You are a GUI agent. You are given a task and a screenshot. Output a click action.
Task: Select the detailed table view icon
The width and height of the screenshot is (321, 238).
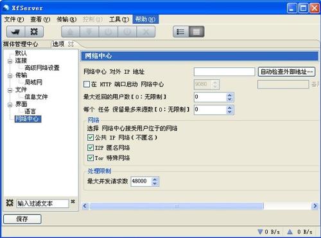196,32
